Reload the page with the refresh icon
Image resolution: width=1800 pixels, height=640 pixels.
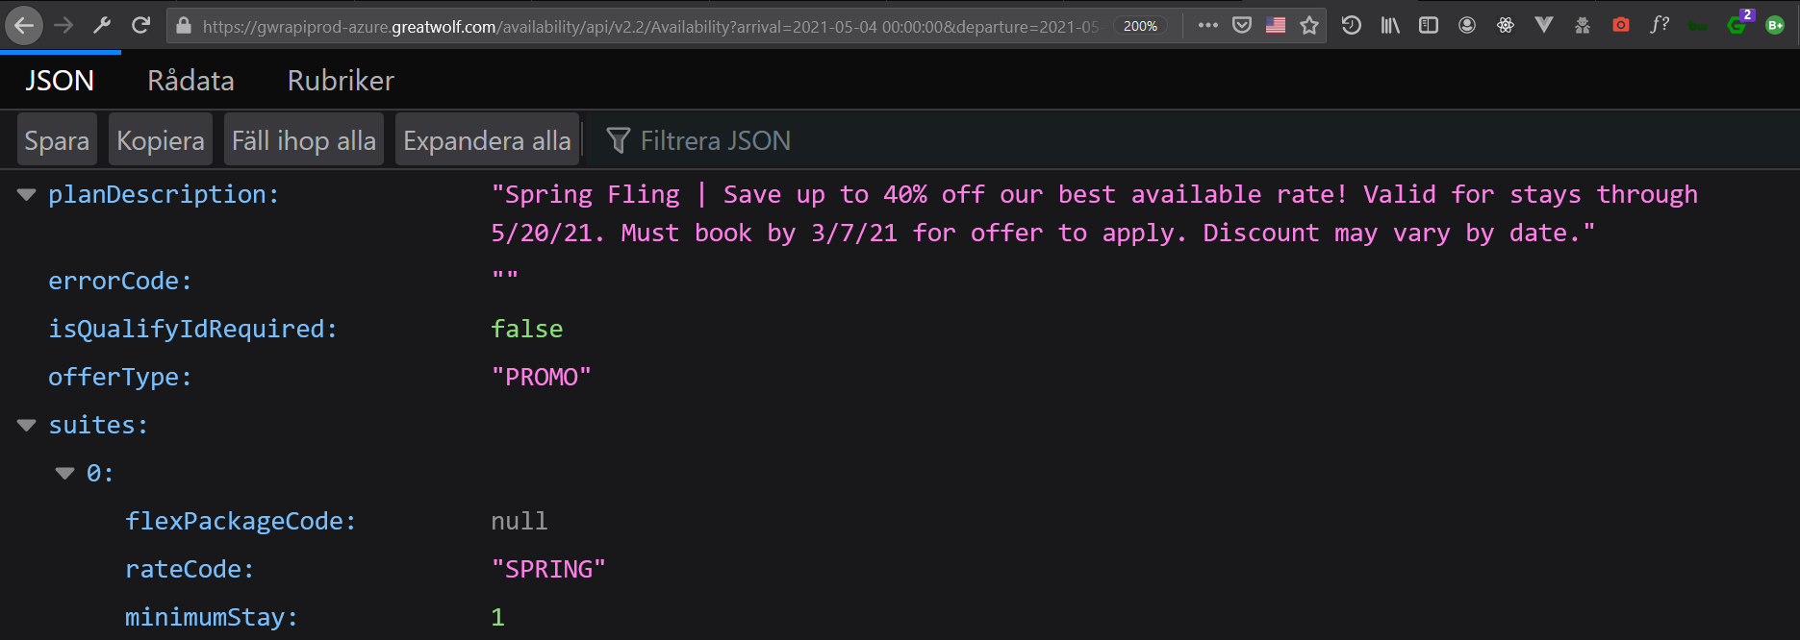point(141,26)
